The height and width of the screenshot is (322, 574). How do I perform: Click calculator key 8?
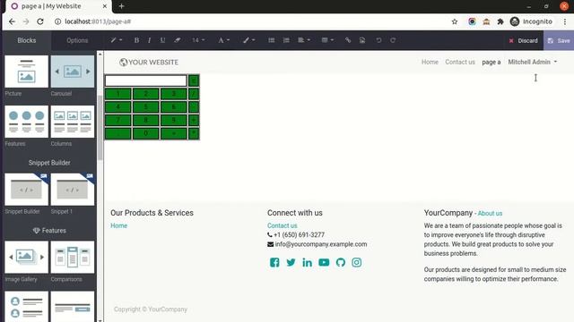[x=145, y=120]
